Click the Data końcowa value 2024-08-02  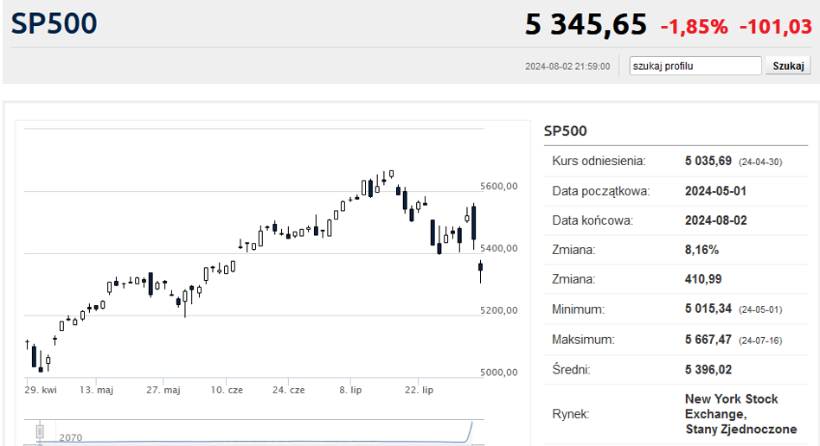click(x=715, y=220)
